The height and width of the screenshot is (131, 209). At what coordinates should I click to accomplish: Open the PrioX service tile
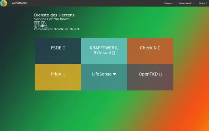(x=58, y=77)
